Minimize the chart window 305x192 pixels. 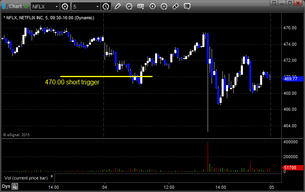(282, 3)
